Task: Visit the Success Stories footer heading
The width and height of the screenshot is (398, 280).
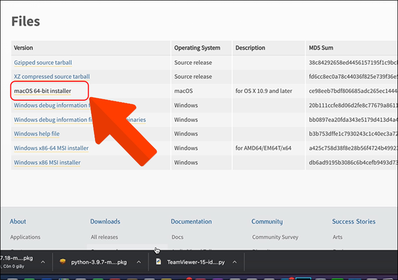Action: point(354,222)
